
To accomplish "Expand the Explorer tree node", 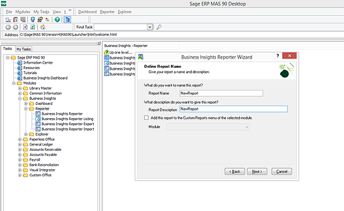I will tap(26, 134).
